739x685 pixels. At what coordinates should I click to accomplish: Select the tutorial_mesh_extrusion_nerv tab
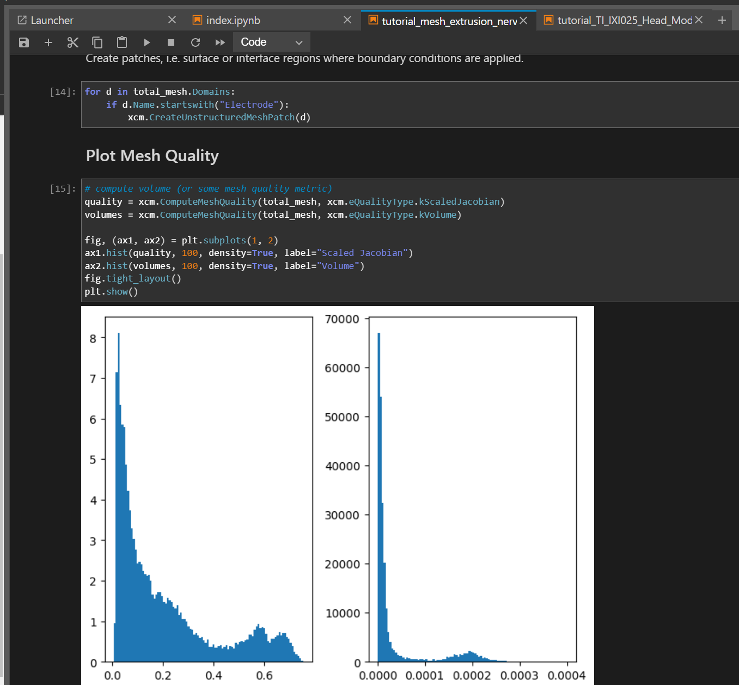coord(449,21)
